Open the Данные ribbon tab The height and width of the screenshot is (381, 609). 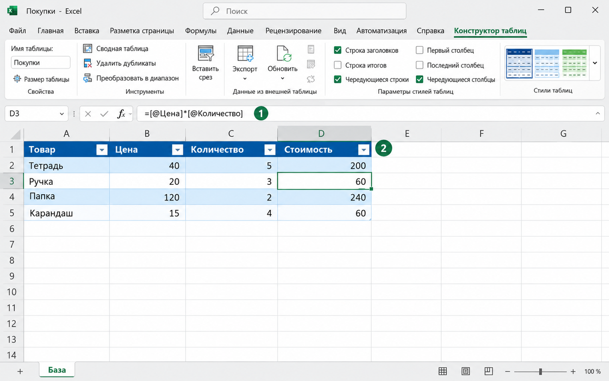[x=240, y=30]
